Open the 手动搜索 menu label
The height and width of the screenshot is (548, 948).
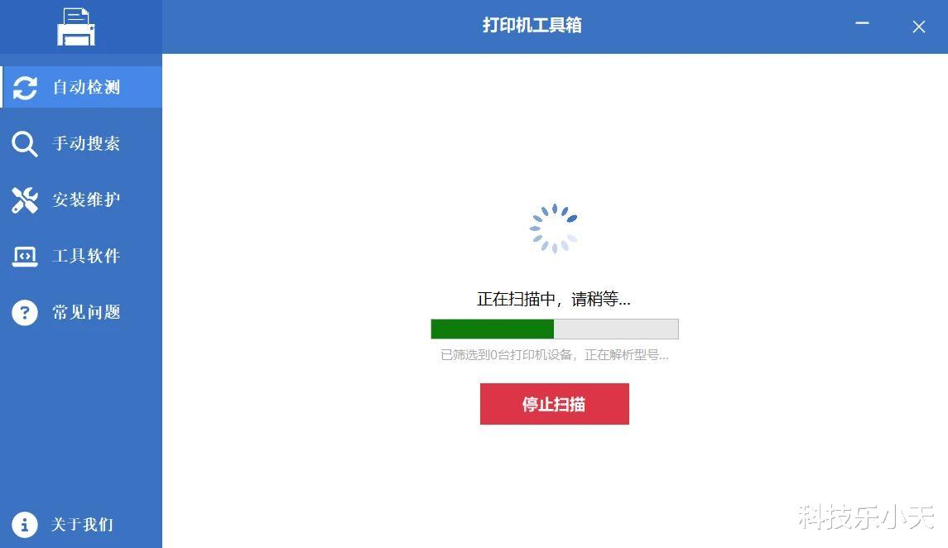[86, 144]
